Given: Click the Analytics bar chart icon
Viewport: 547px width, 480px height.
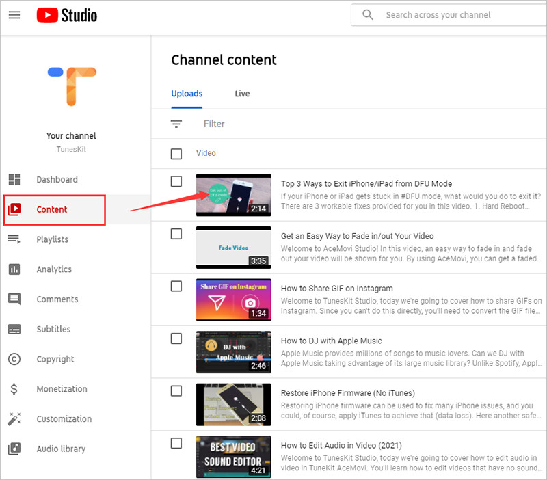Looking at the screenshot, I should (14, 269).
